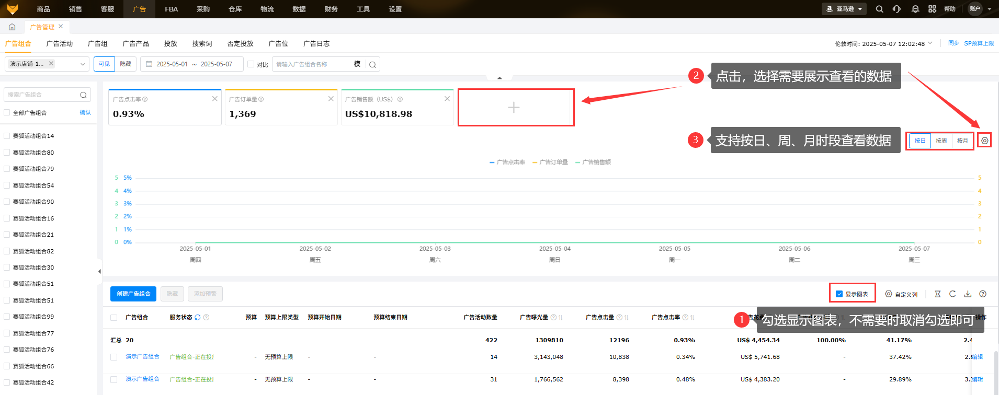This screenshot has height=395, width=999.
Task: Open chart settings gear icon beside 按月
Action: 984,141
